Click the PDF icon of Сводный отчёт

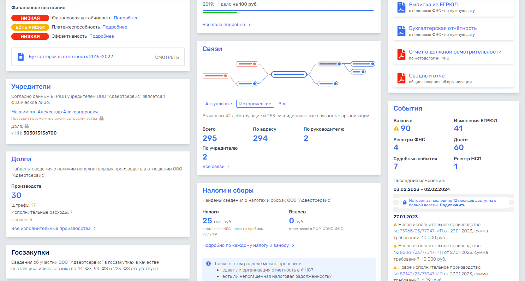click(x=401, y=78)
